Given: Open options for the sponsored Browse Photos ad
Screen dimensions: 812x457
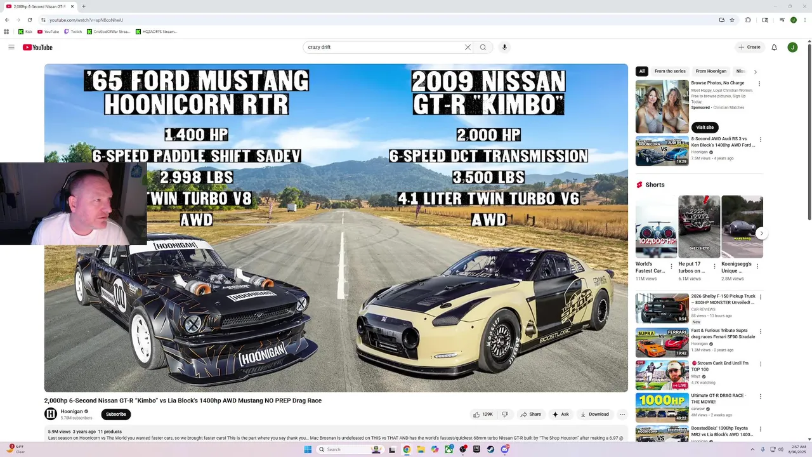Looking at the screenshot, I should 759,84.
